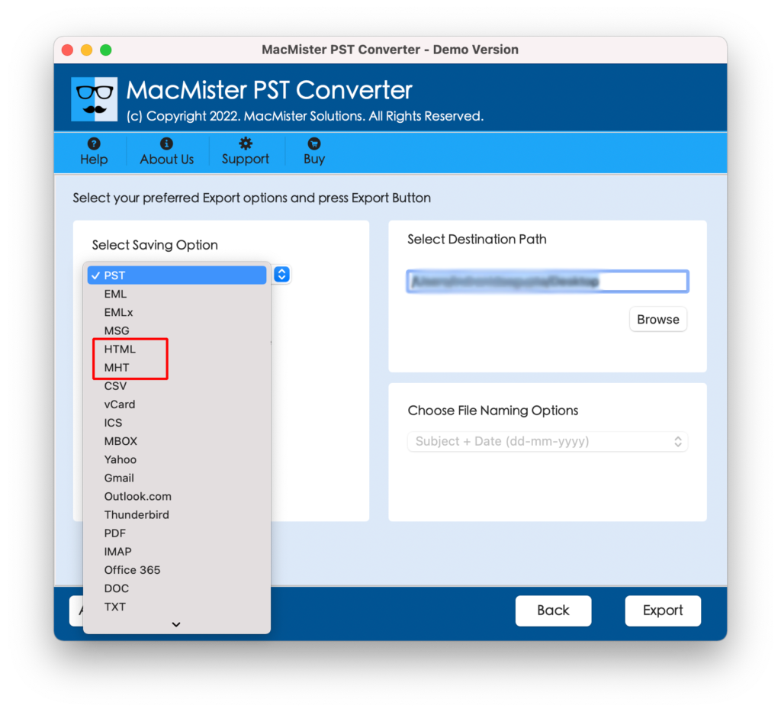Click the Export button
Image resolution: width=781 pixels, height=712 pixels.
[x=663, y=611]
